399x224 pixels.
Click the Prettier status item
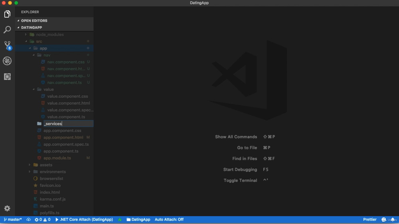(370, 220)
